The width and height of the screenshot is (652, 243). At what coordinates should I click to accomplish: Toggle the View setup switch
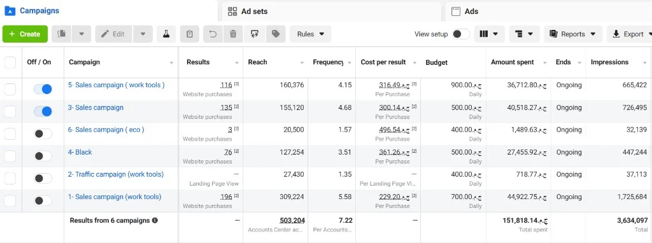click(x=461, y=34)
